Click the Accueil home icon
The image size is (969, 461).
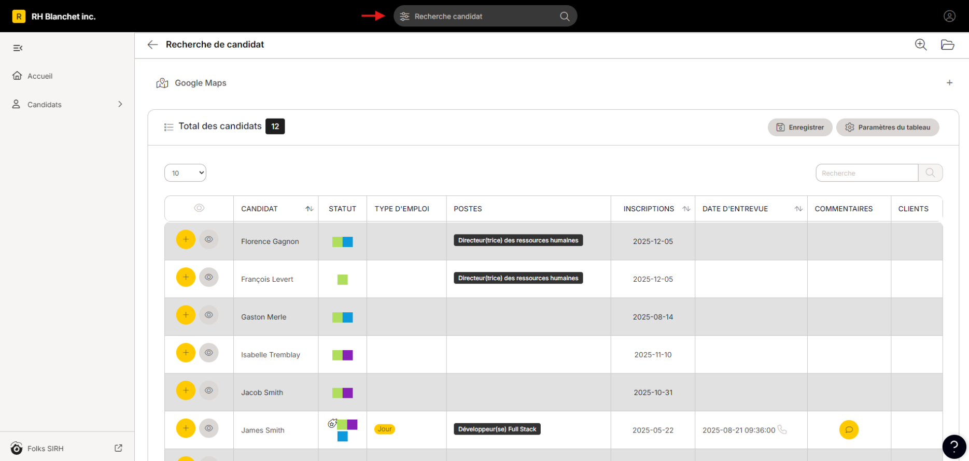point(17,76)
